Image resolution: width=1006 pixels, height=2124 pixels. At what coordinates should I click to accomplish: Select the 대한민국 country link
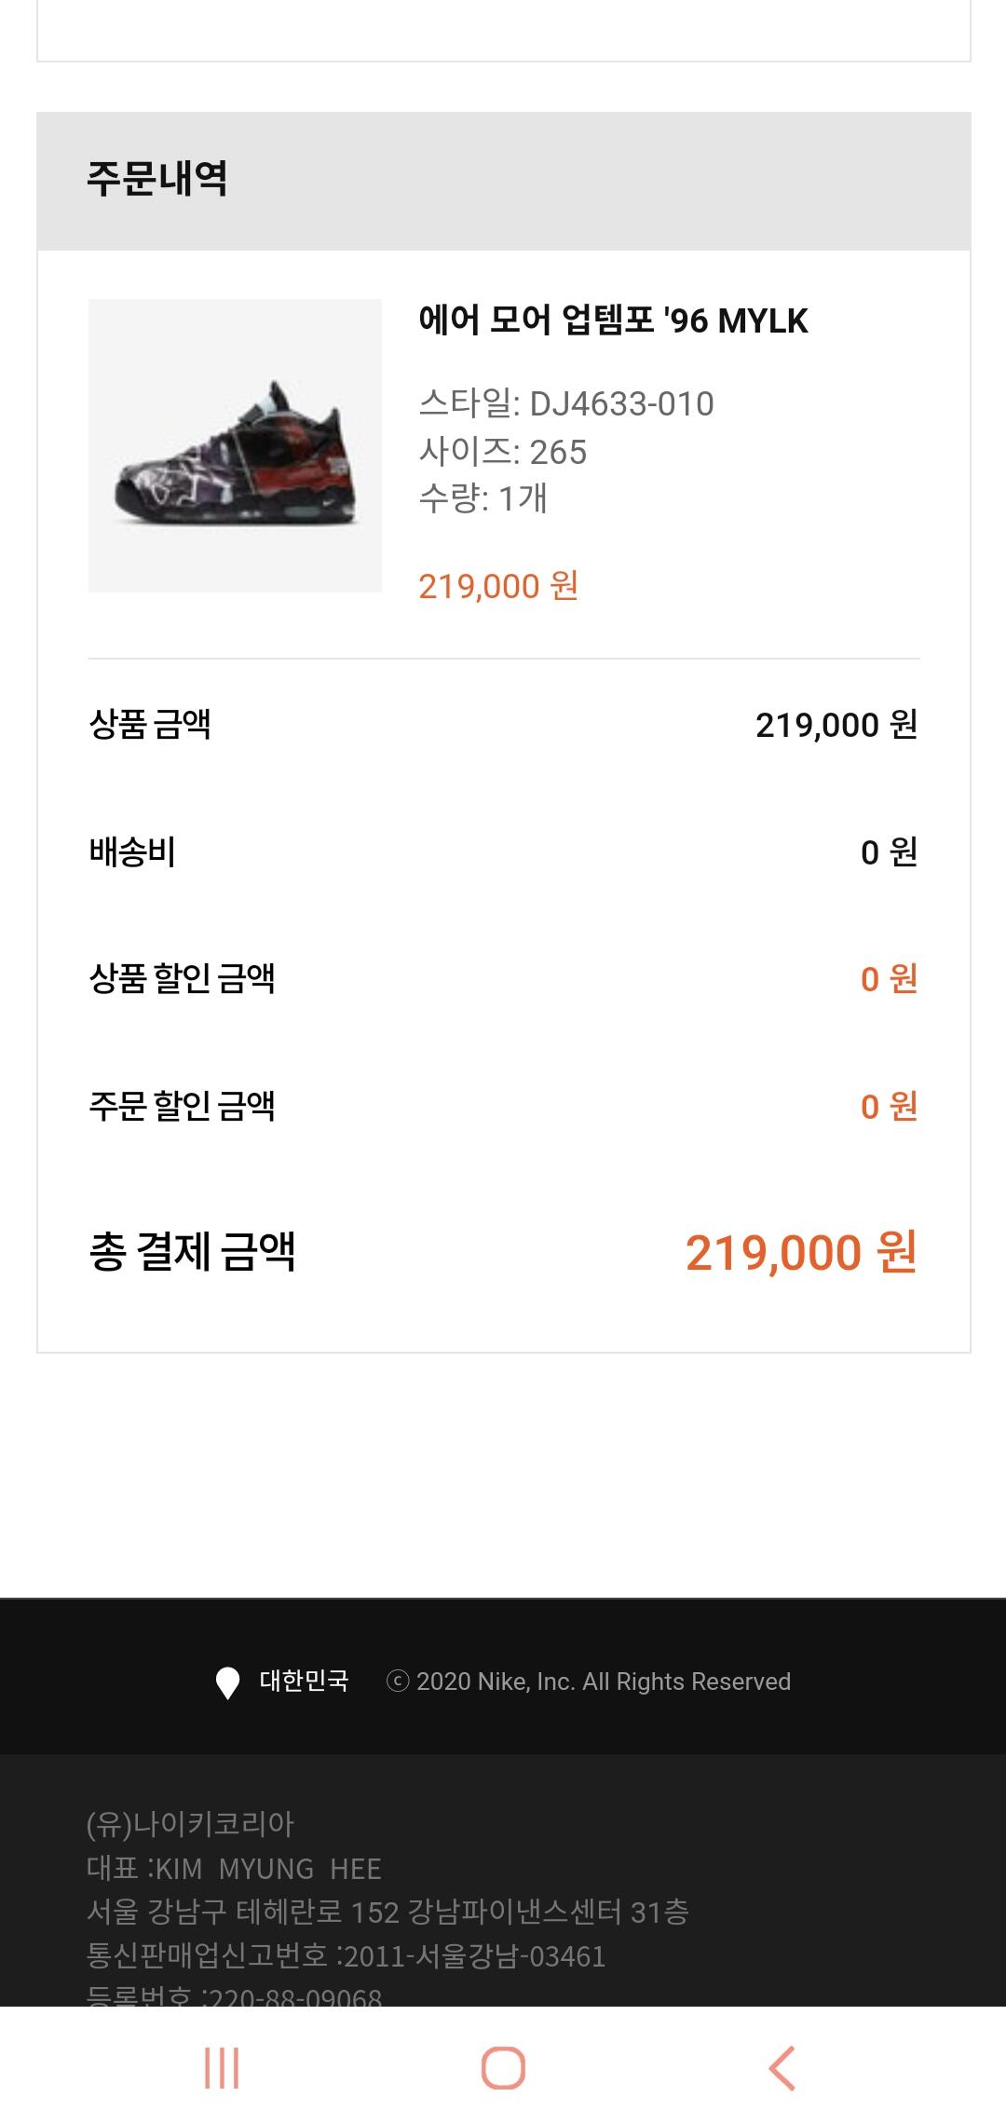tap(304, 1681)
